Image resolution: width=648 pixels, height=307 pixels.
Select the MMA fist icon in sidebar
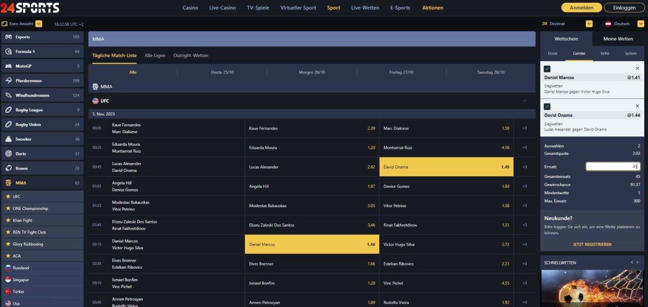pos(8,182)
